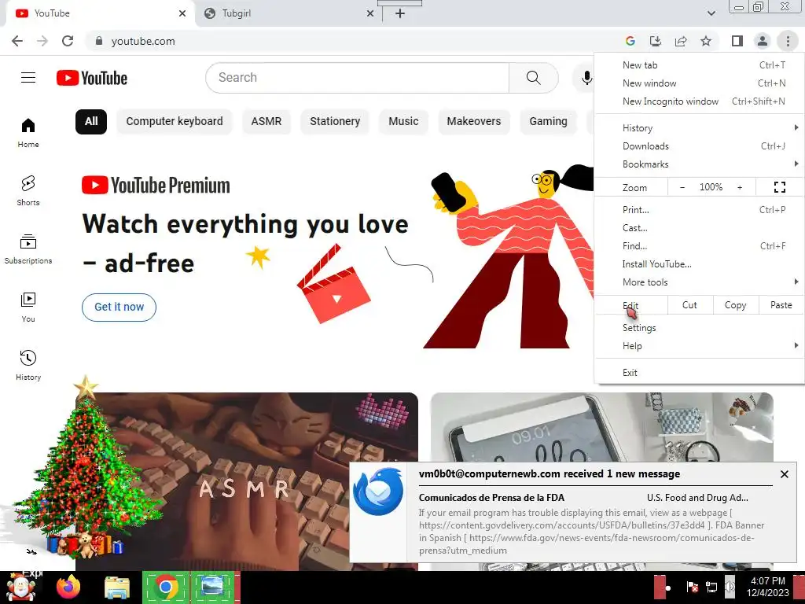Open Shorts in the sidebar
The height and width of the screenshot is (604, 805).
pyautogui.click(x=28, y=190)
